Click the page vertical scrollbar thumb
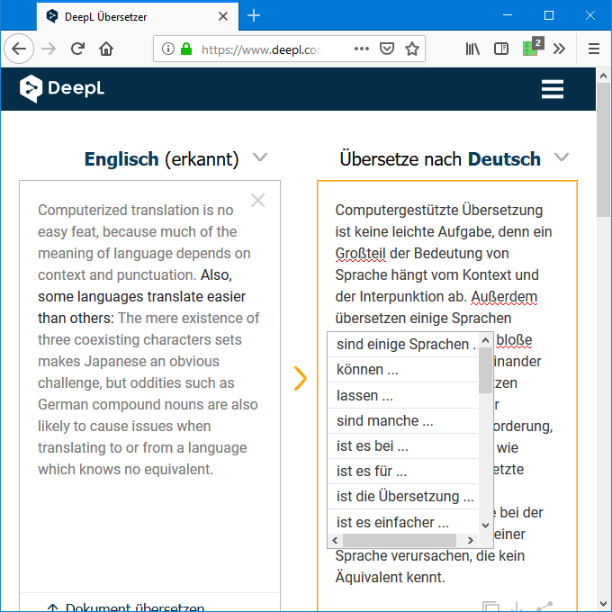612x612 pixels. (x=603, y=149)
